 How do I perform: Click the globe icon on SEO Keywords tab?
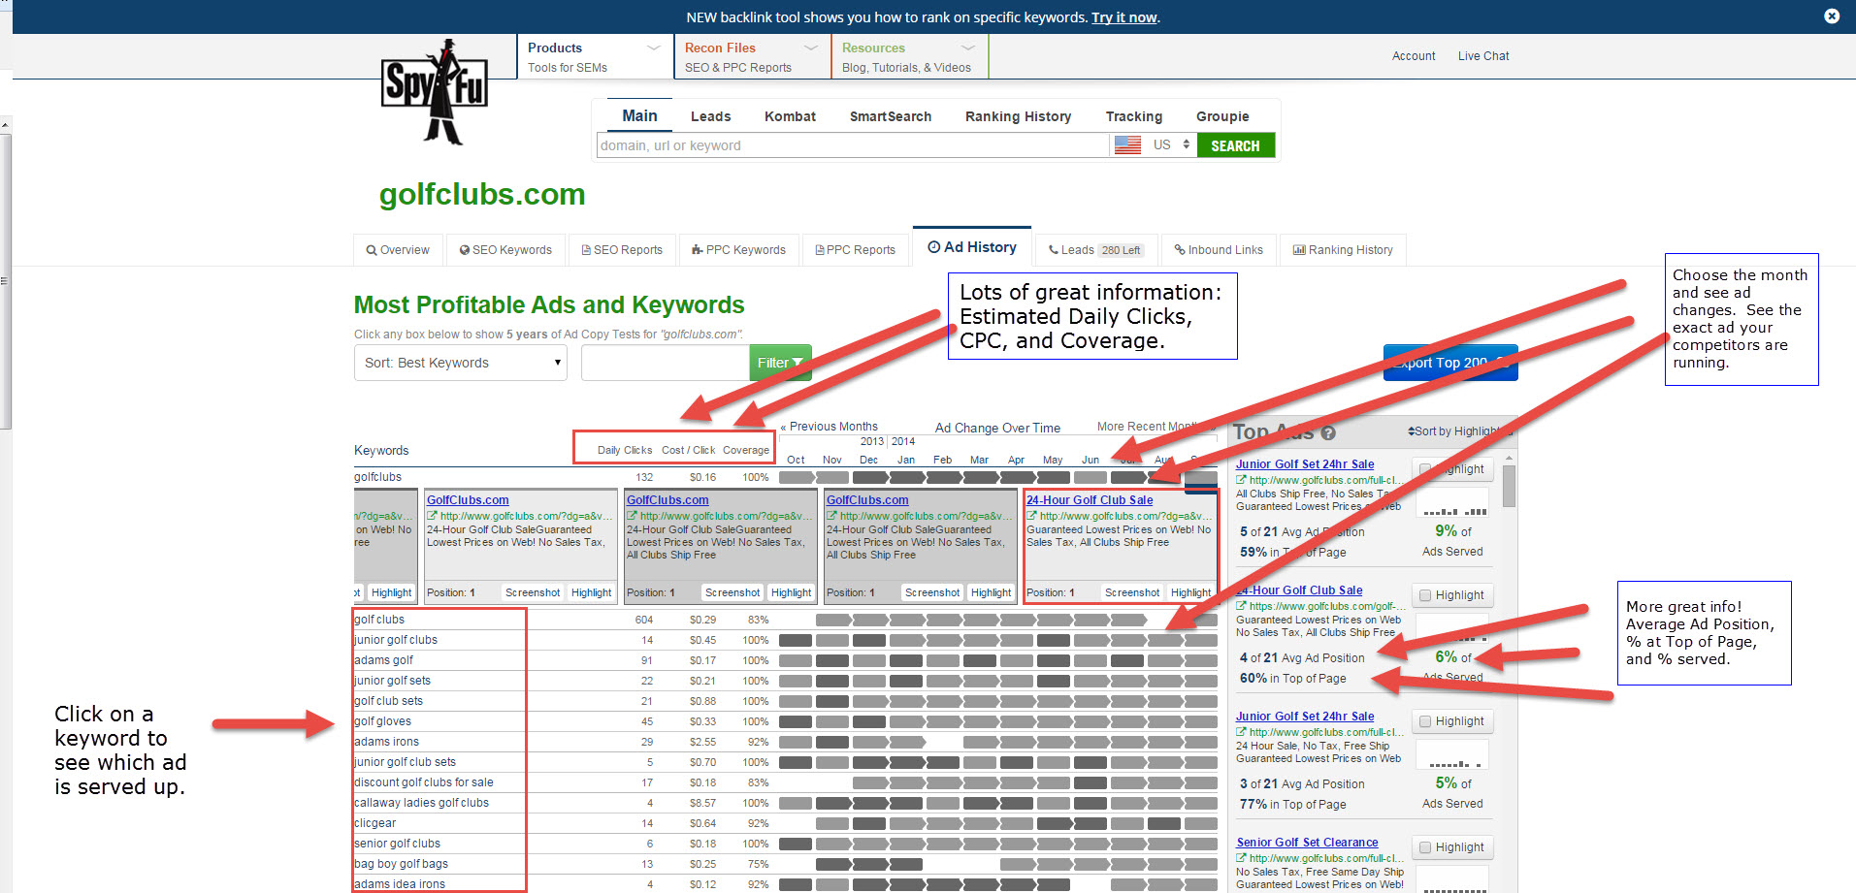tap(465, 250)
